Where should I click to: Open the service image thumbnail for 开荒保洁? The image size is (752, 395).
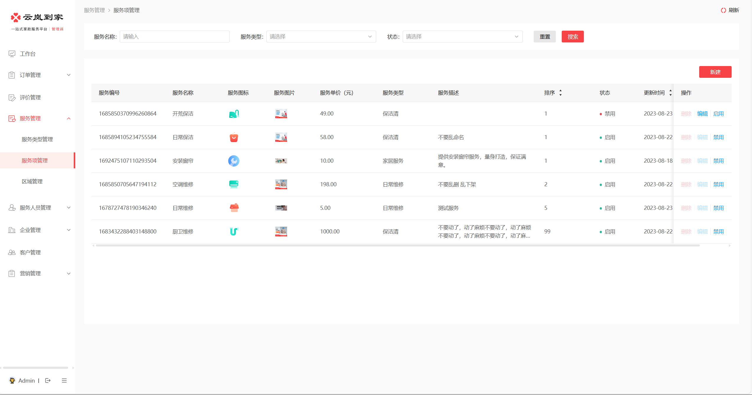[x=281, y=114]
